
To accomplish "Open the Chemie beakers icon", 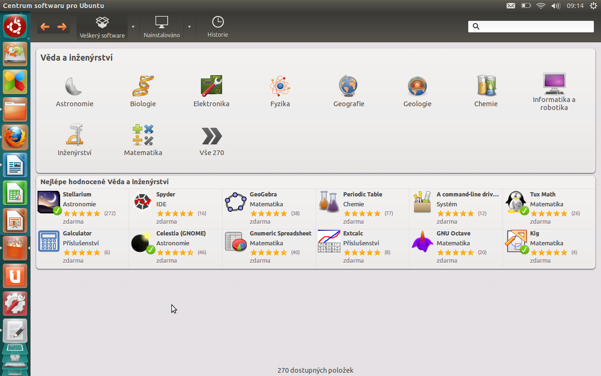I will (485, 86).
